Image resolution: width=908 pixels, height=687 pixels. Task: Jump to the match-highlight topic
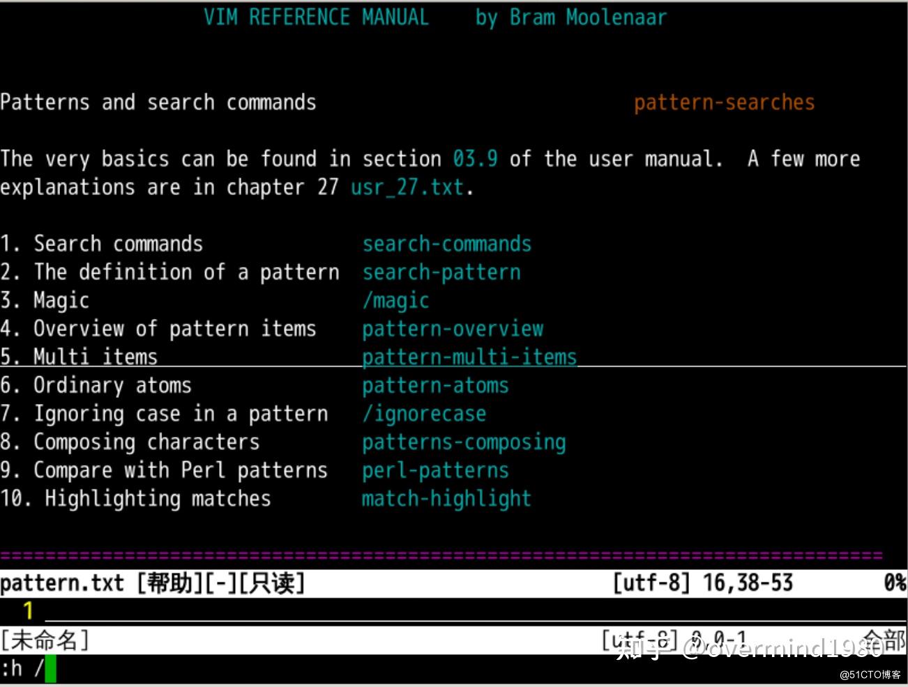coord(446,498)
